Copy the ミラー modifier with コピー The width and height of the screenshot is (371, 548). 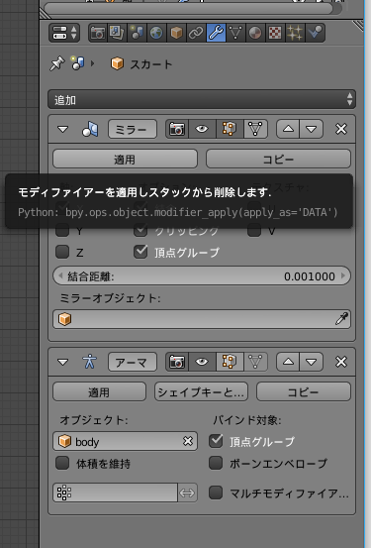click(278, 159)
